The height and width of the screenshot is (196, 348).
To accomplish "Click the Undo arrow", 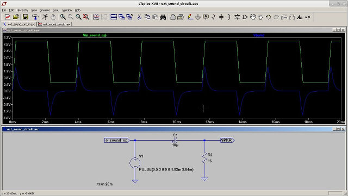I will [268, 17].
